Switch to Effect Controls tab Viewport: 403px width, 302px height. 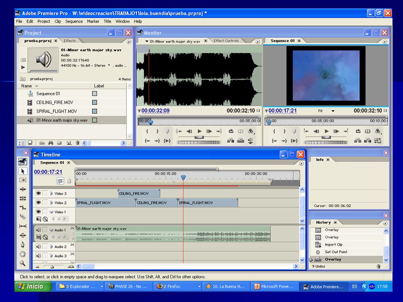[226, 41]
